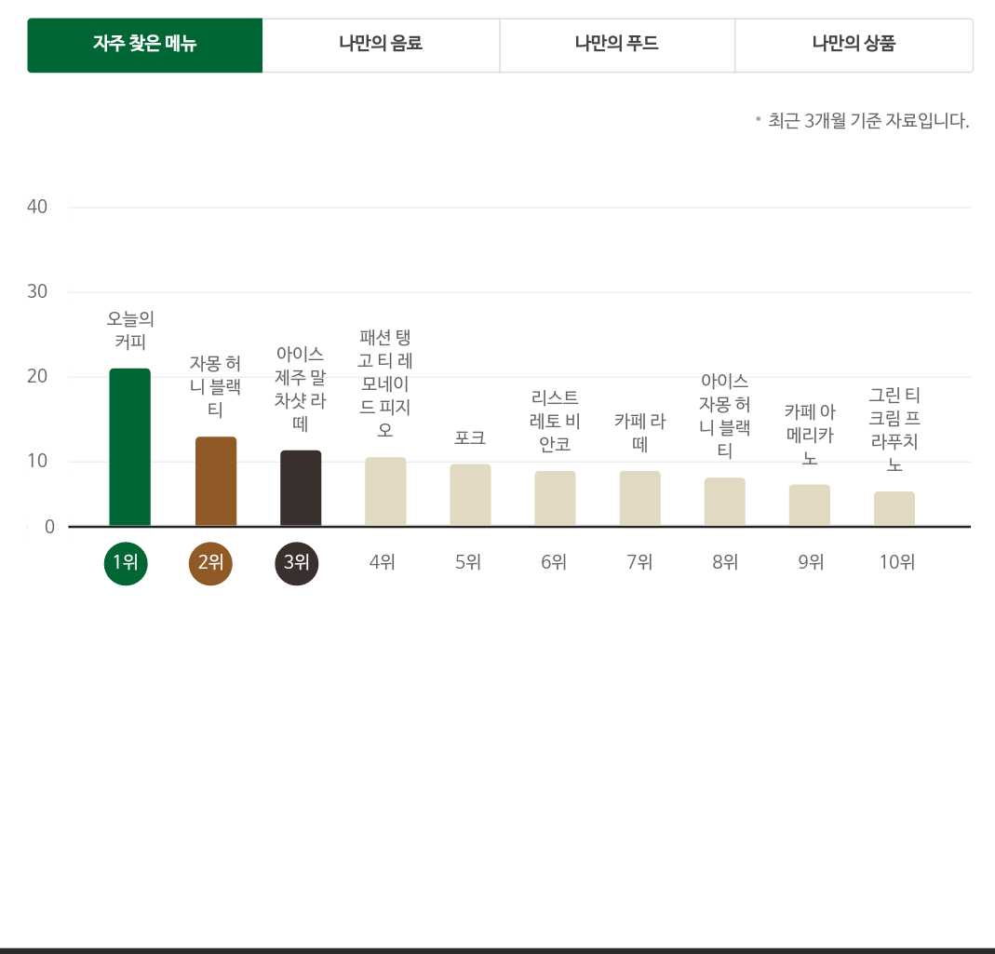Select the green 오늘의 커피 bar
This screenshot has width=995, height=954.
(129, 448)
